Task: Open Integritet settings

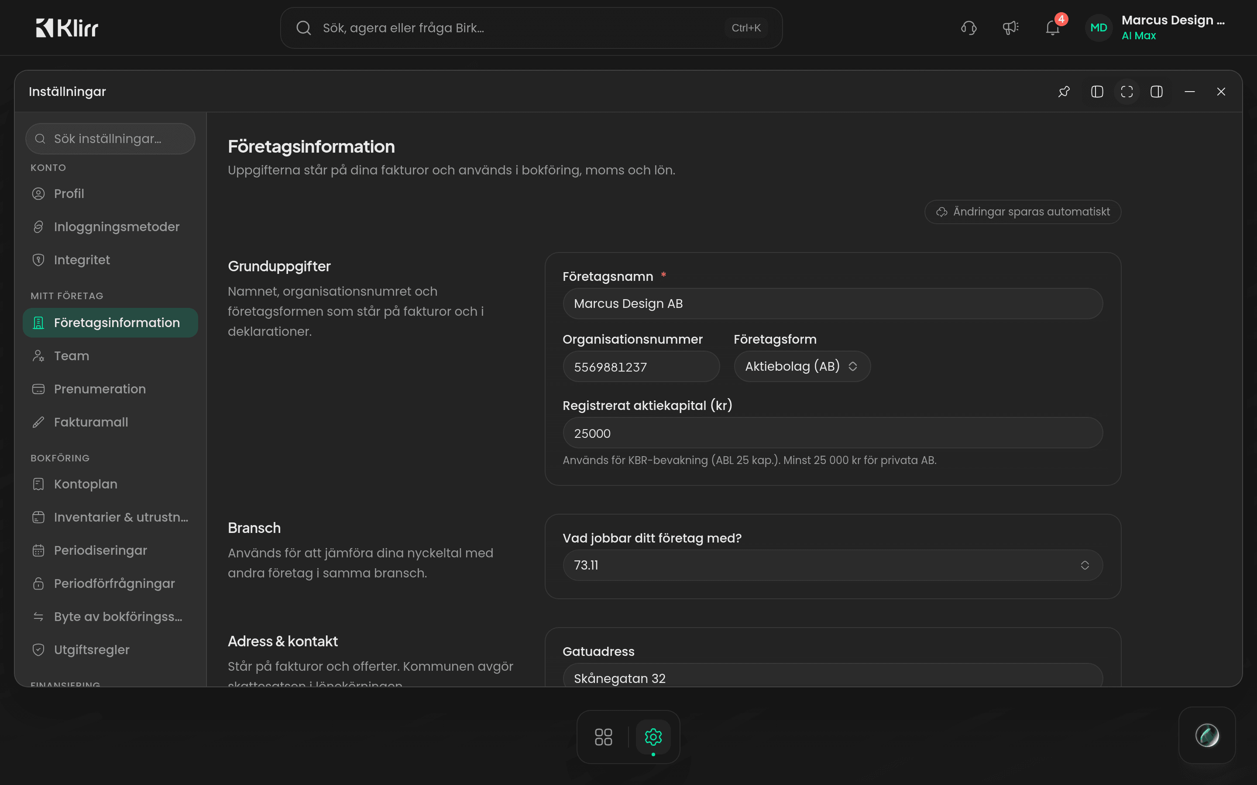Action: pos(110,260)
